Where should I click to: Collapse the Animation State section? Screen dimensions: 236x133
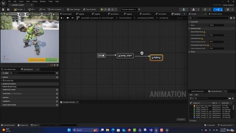click(190, 28)
